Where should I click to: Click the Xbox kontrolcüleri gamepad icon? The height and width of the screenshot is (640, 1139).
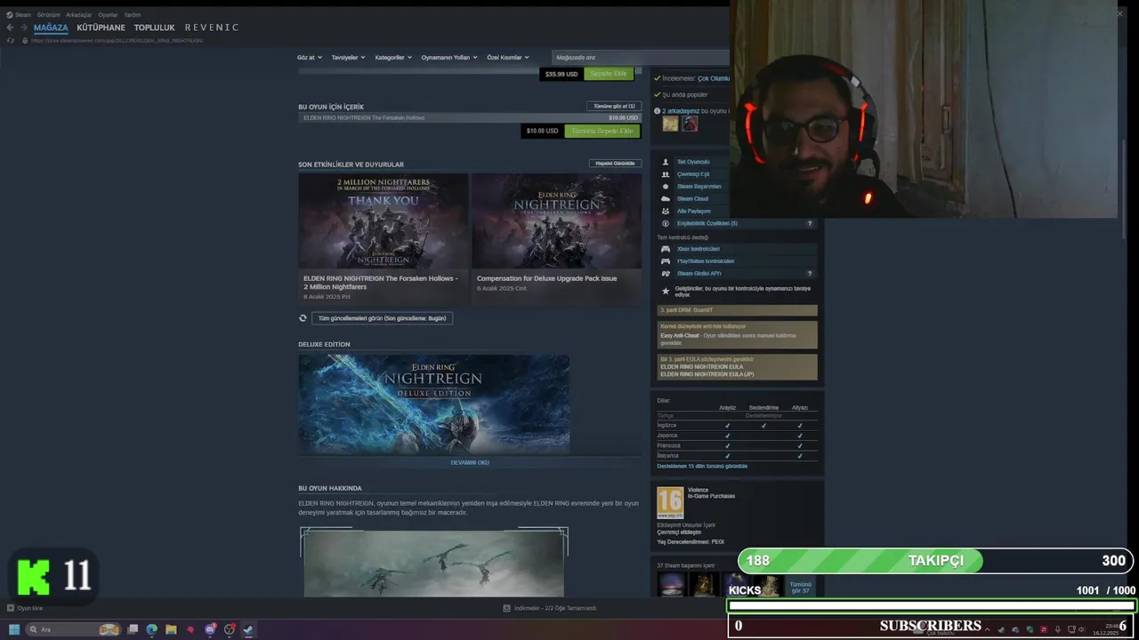(x=666, y=249)
